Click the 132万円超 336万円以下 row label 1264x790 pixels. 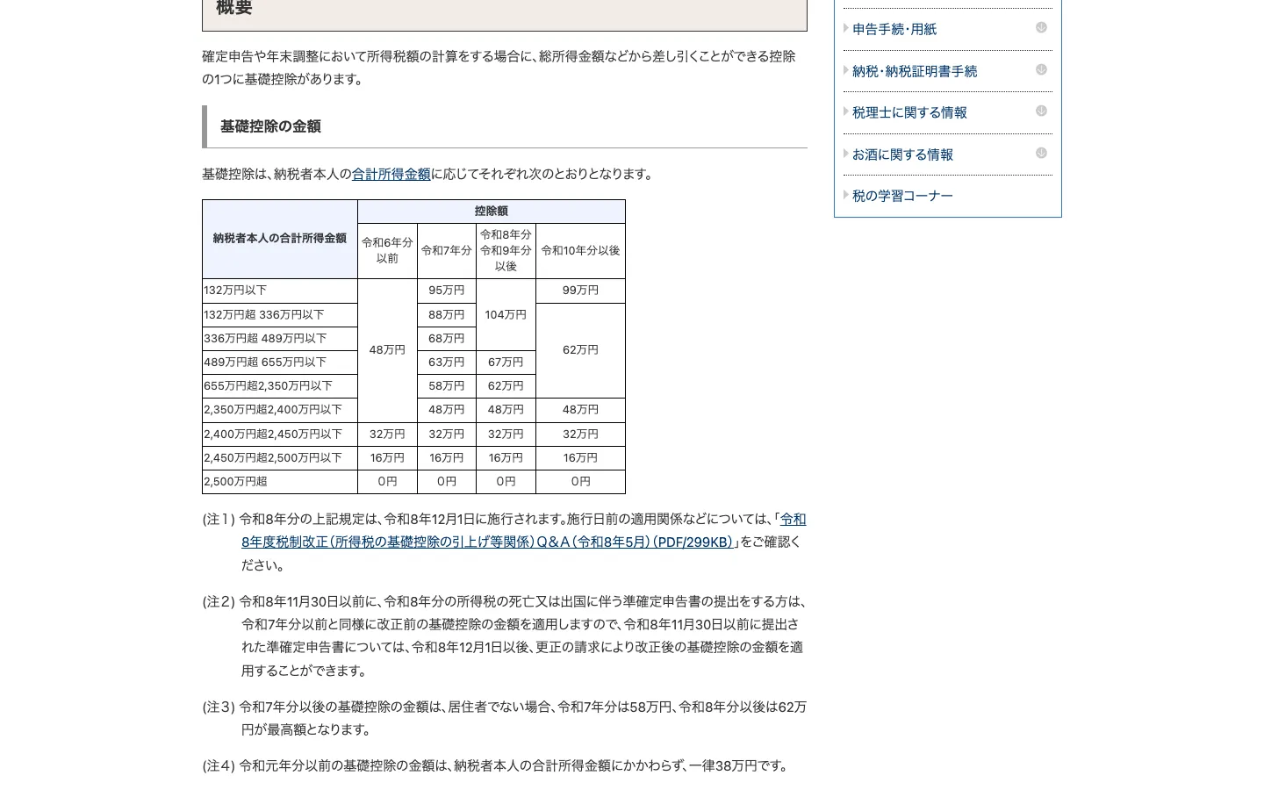point(280,314)
